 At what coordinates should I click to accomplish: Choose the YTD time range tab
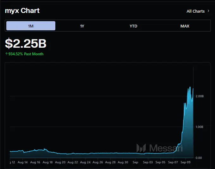click(x=133, y=26)
